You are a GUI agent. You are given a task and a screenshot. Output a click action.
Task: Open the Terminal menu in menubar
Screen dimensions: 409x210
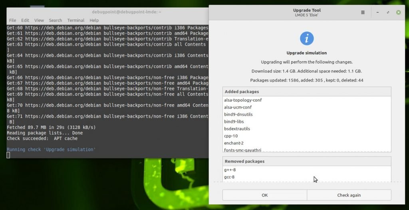click(x=75, y=20)
